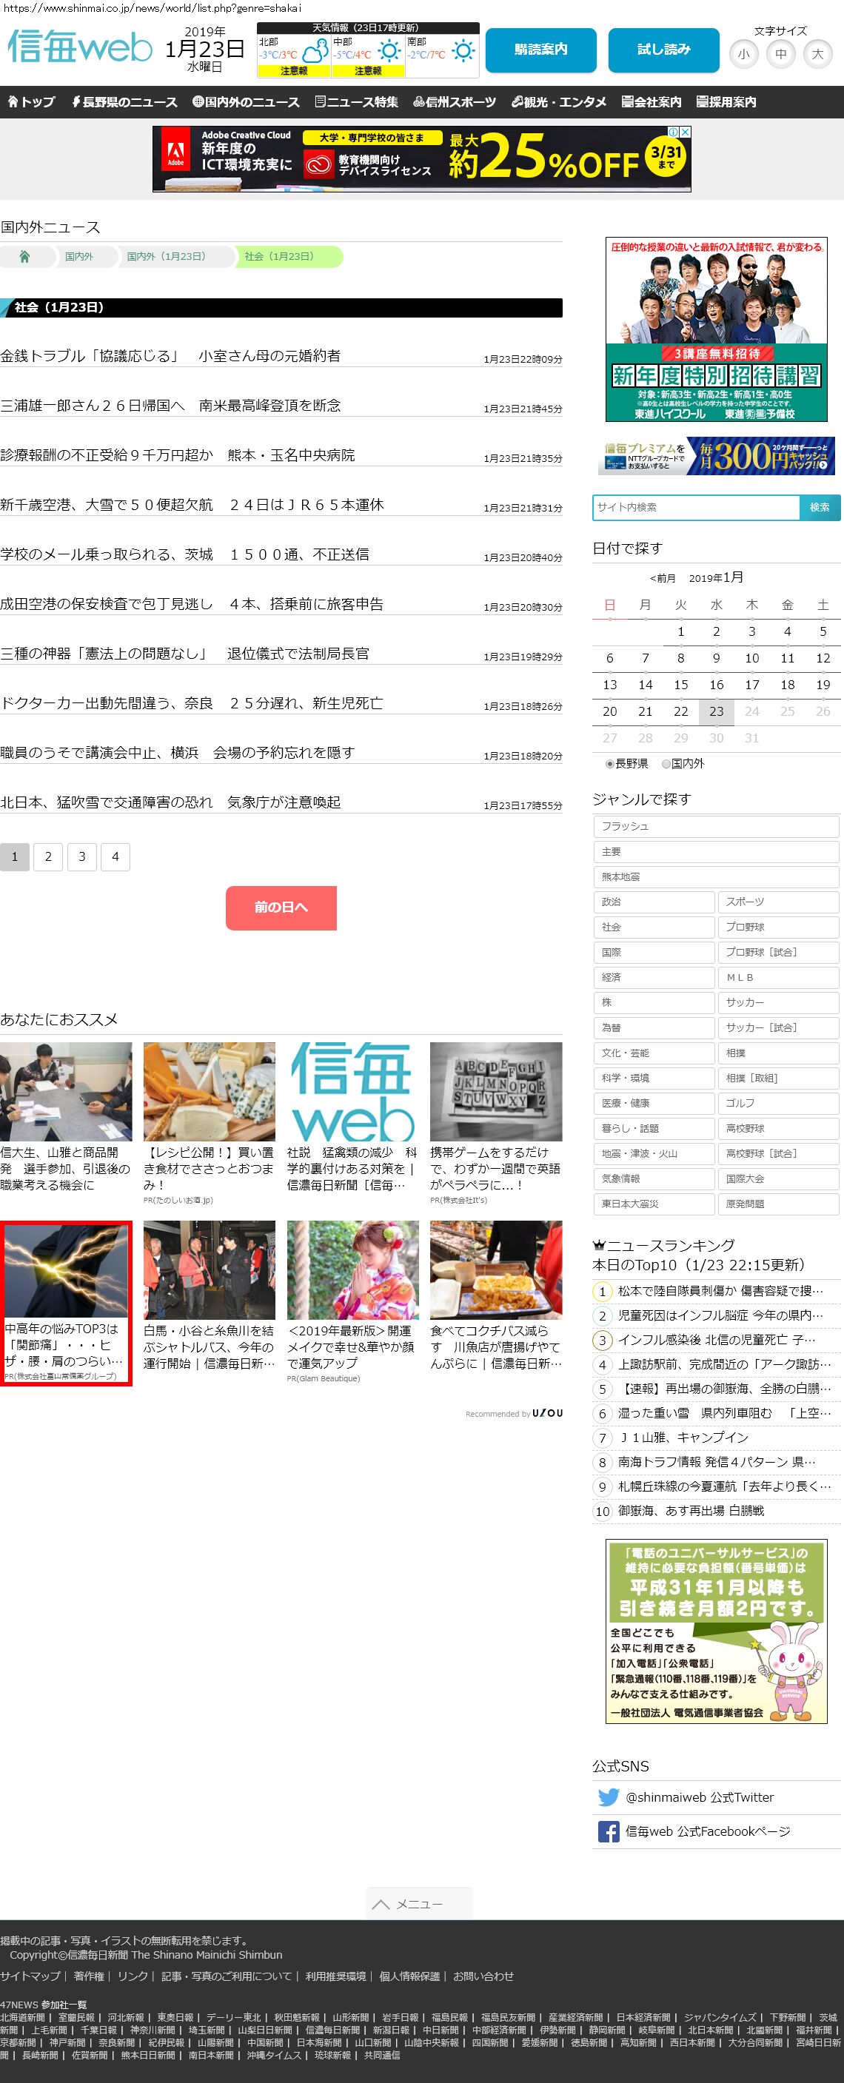Viewport: 844px width, 2083px height.
Task: Click the site search input field
Action: pos(695,507)
